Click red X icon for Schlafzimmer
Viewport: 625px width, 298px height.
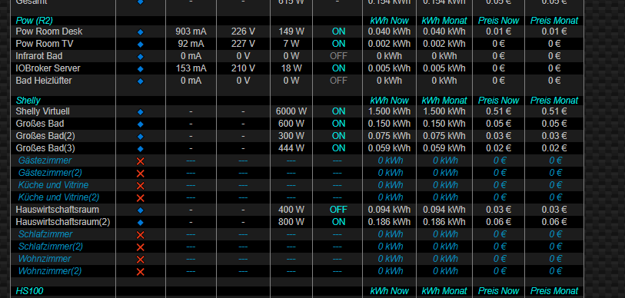click(141, 235)
